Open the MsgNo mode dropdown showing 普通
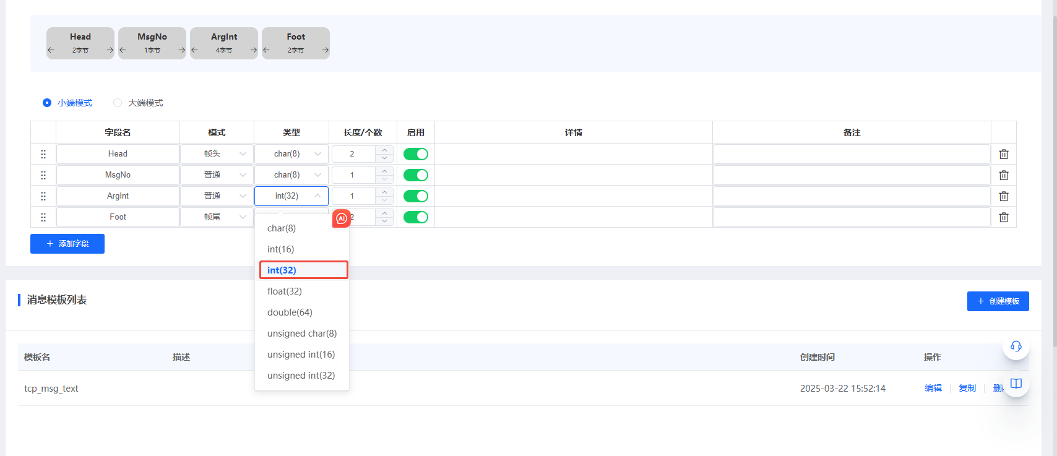Screen dimensions: 1057x456 [217, 175]
